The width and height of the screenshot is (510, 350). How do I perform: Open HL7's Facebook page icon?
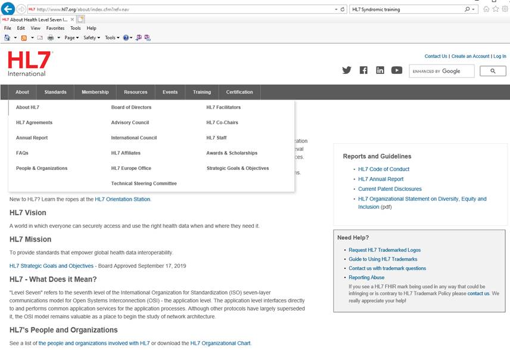coord(363,70)
